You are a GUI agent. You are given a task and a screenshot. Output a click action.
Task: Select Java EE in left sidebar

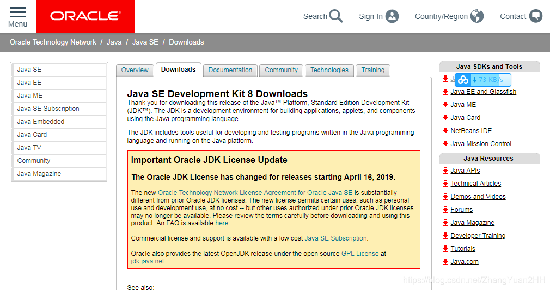click(x=60, y=83)
